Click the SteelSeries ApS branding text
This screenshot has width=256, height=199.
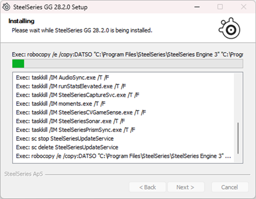coord(24,174)
